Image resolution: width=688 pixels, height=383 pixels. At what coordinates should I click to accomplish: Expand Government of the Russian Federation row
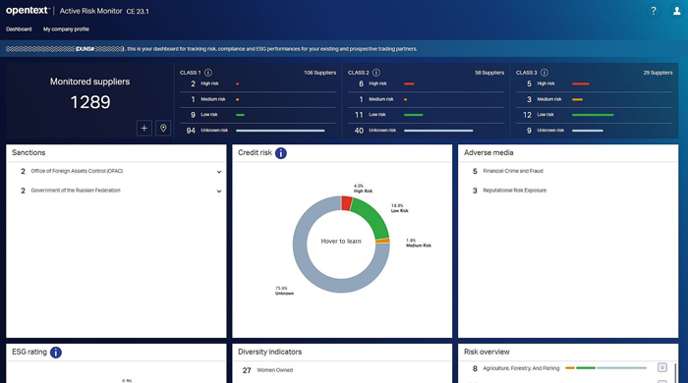[116, 191]
